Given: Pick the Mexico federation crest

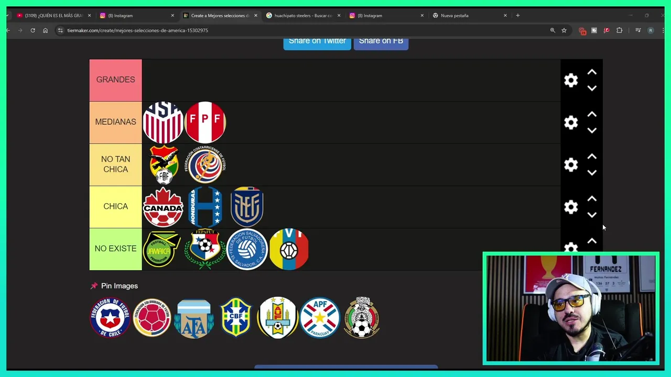Looking at the screenshot, I should pos(362,317).
